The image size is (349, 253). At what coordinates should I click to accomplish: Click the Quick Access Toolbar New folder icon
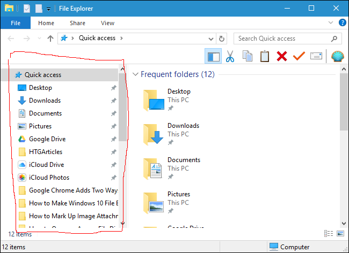click(39, 9)
